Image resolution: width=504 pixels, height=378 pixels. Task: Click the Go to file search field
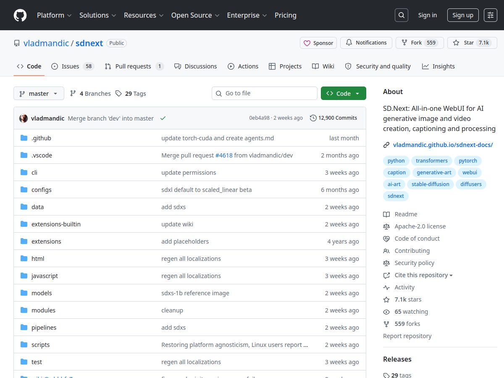pos(264,93)
